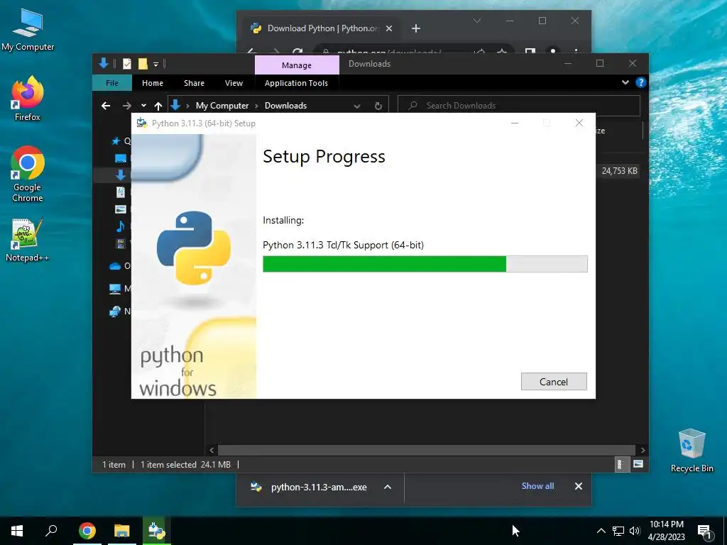Open the File tab in File Explorer
This screenshot has width=727, height=545.
(x=112, y=83)
